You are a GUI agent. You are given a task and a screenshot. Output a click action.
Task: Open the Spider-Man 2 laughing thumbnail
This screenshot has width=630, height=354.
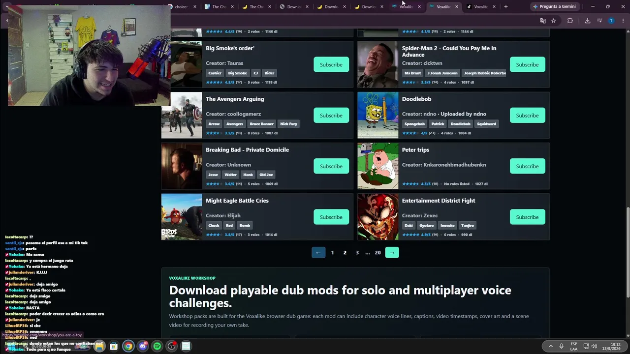(378, 64)
